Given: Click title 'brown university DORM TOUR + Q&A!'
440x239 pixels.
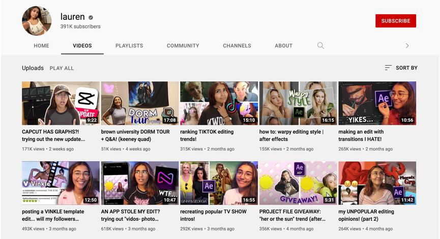Looking at the screenshot, I should click(135, 135).
